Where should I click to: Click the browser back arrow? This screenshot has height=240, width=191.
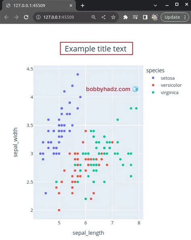coord(6,17)
